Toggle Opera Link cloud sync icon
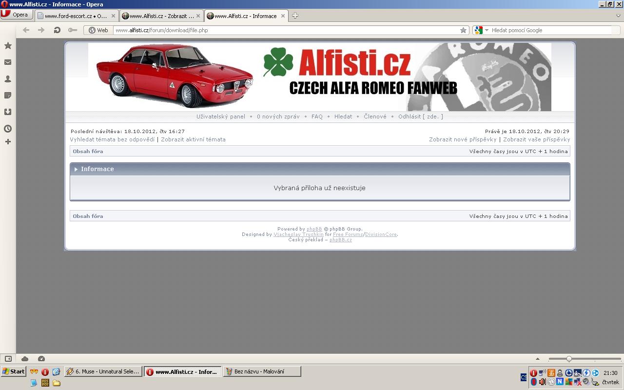The height and width of the screenshot is (390, 624). click(x=25, y=359)
